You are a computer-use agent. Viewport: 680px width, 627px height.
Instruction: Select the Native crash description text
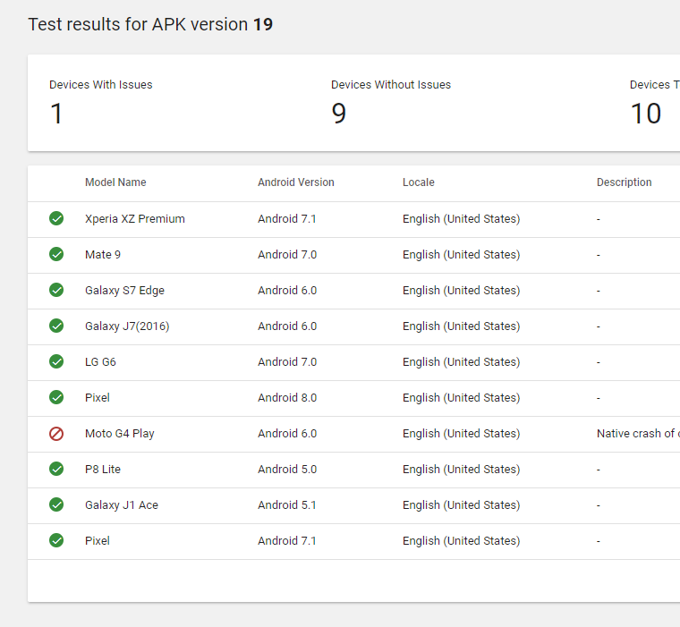636,434
